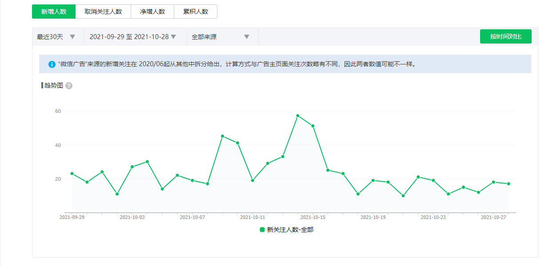Click the 2021-10-23 x-axis label
The image size is (553, 266).
[433, 218]
